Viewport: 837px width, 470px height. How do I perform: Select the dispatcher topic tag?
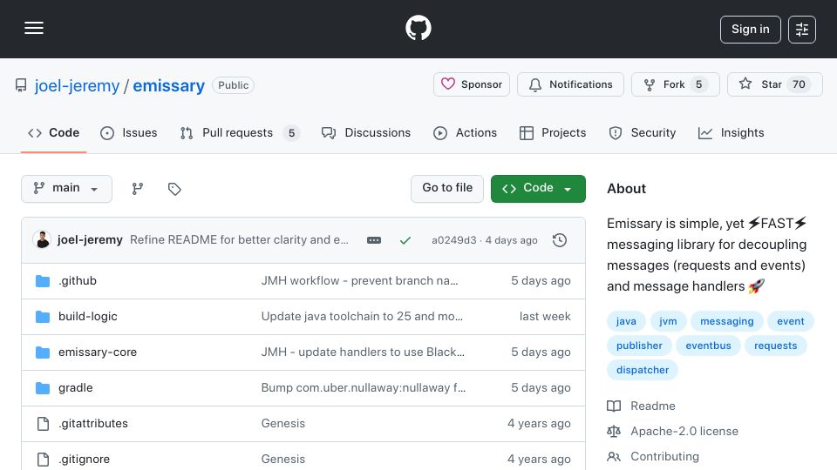pyautogui.click(x=643, y=371)
